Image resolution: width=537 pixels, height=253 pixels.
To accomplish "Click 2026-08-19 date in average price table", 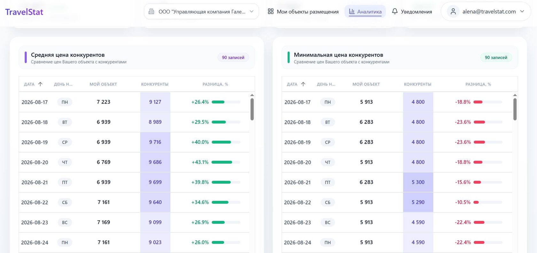I will click(x=35, y=142).
